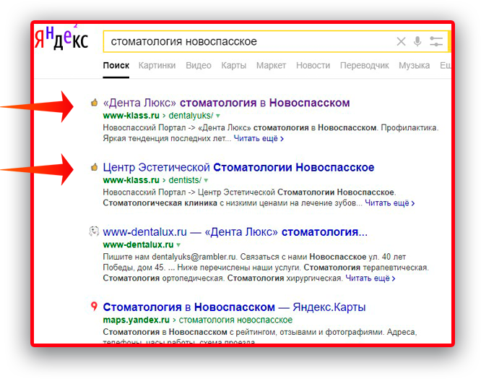
Task: Expand dropdown arrow after green www-dentalux.ru URL
Action: [178, 244]
